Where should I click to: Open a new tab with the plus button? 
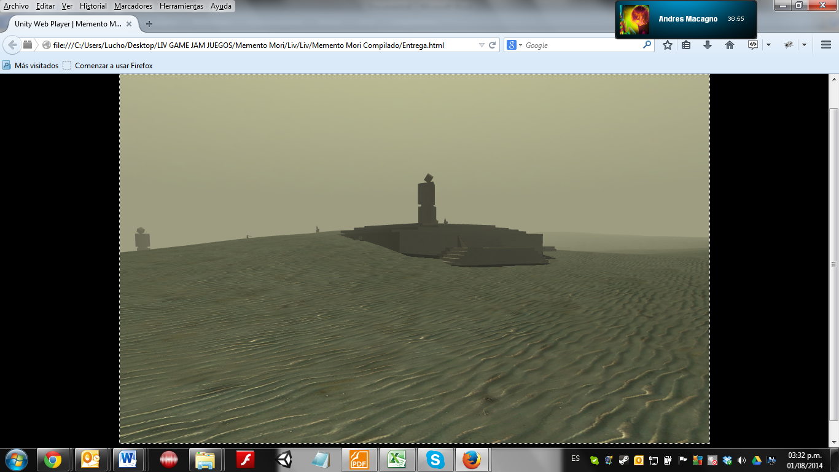click(149, 24)
